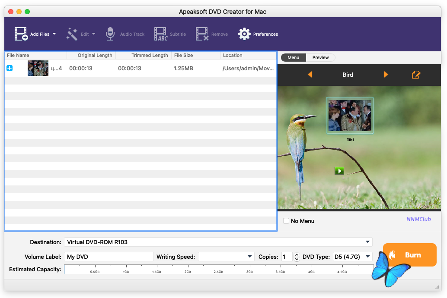
Task: Open the Subtitle tool
Action: [161, 34]
